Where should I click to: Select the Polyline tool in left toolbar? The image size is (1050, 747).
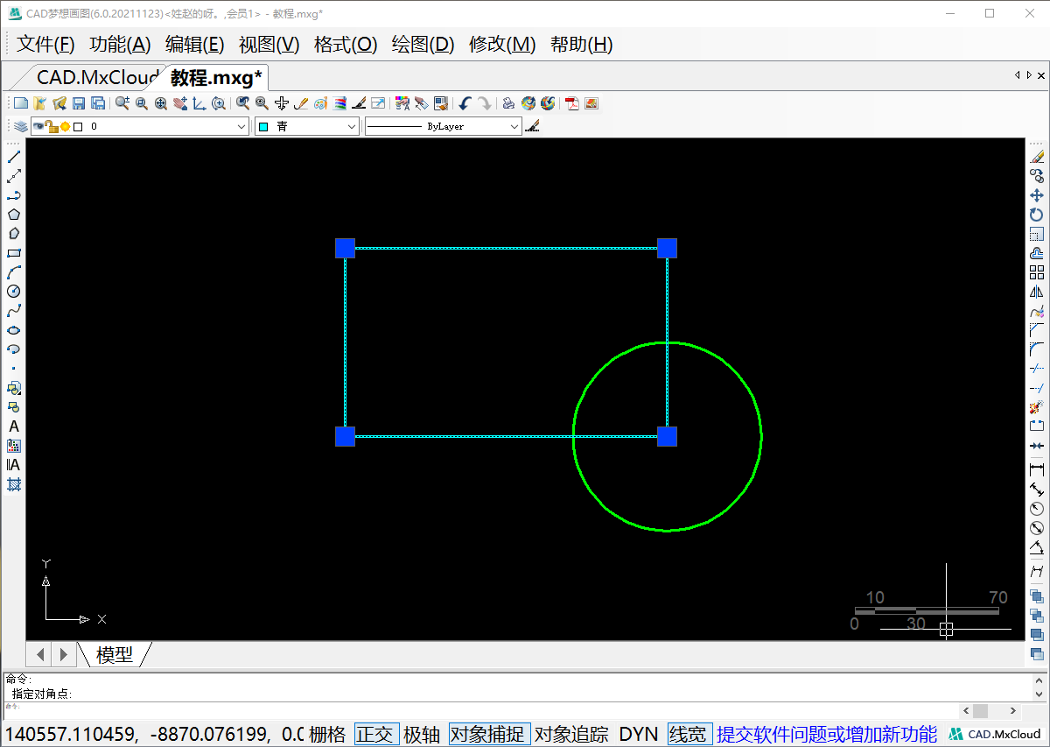click(x=14, y=195)
